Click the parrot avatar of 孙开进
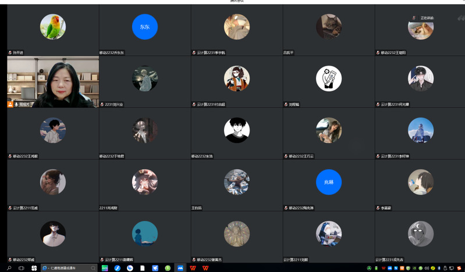 (52, 27)
